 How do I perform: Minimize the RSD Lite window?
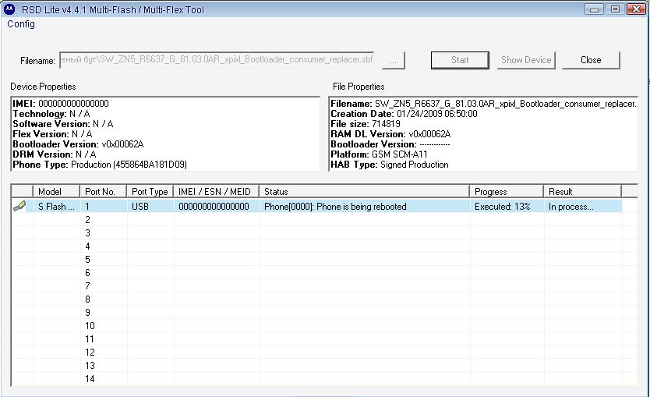594,9
